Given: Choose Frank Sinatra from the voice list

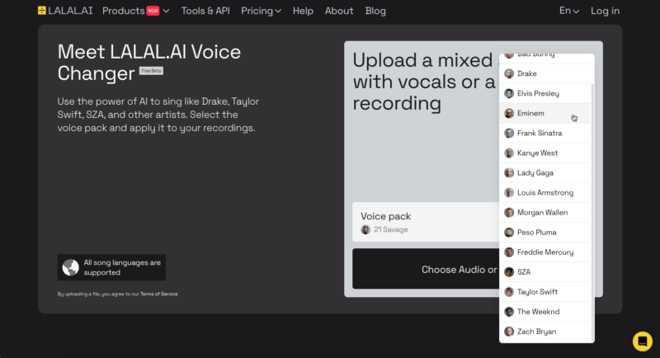Looking at the screenshot, I should click(545, 133).
